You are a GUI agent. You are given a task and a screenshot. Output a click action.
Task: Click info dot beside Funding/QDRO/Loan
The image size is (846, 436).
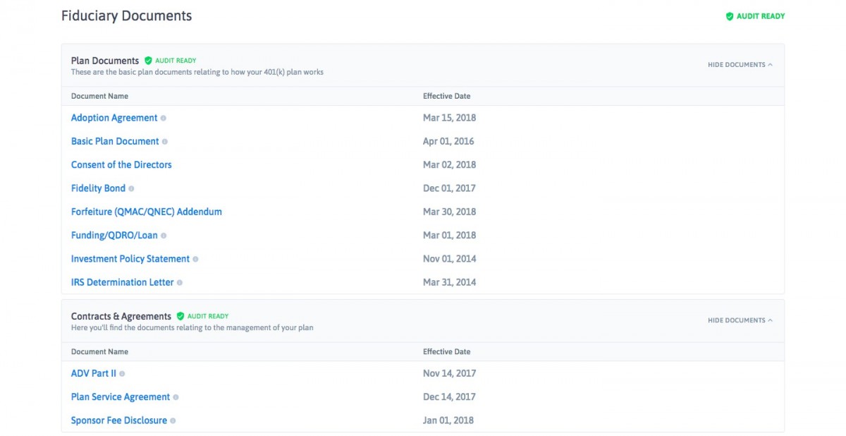click(x=164, y=236)
